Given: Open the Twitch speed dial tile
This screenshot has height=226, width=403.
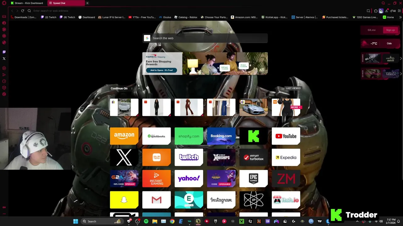Looking at the screenshot, I should 189,157.
